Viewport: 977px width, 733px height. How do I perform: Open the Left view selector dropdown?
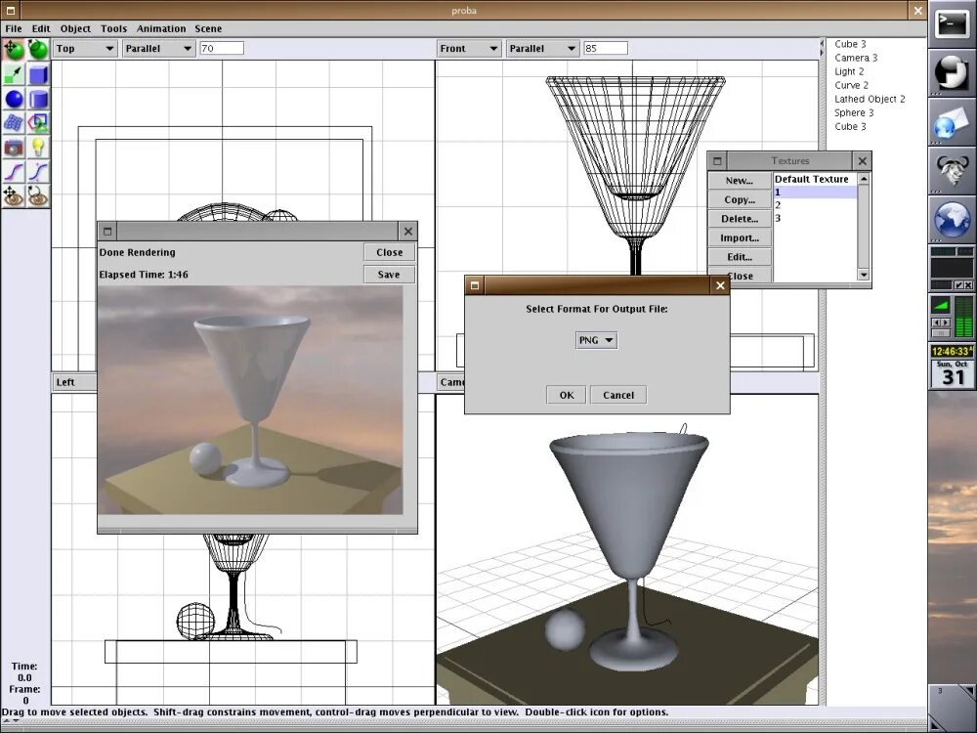tap(74, 382)
